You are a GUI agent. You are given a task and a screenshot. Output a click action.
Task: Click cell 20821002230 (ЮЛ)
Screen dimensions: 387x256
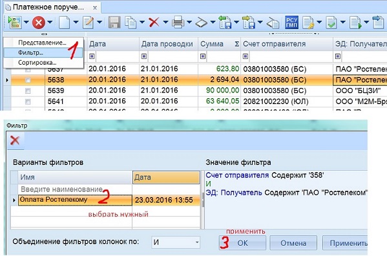coord(287,101)
